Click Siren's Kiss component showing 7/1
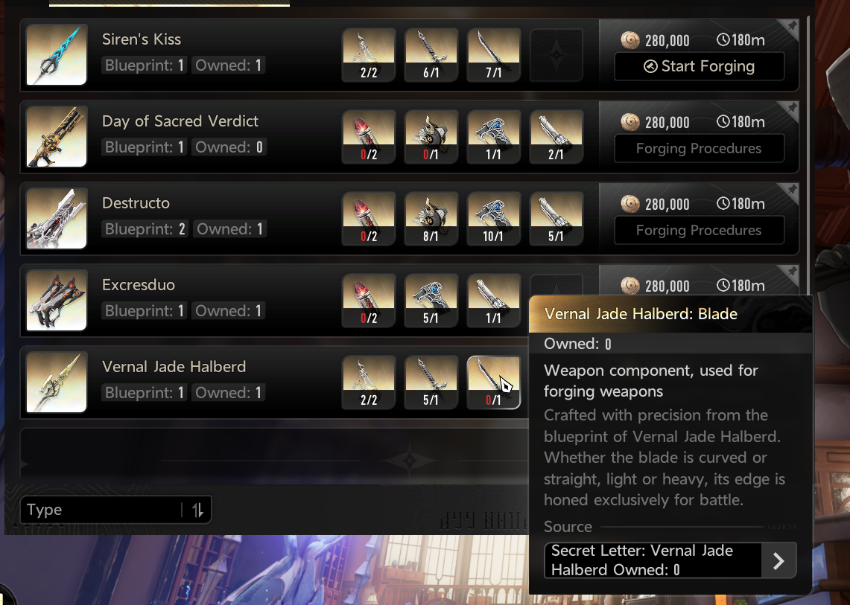850x605 pixels. [493, 55]
